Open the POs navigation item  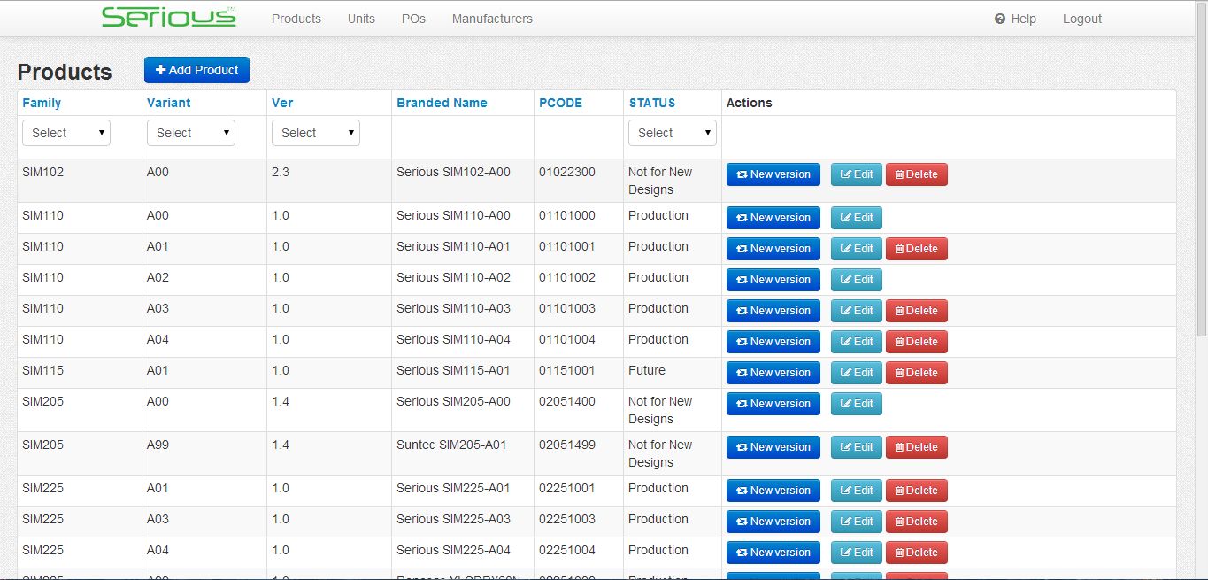413,19
